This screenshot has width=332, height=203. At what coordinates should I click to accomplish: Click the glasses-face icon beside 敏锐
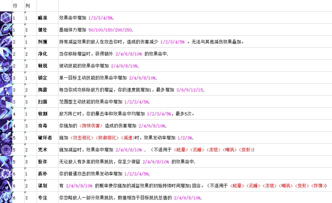[x=6, y=66]
